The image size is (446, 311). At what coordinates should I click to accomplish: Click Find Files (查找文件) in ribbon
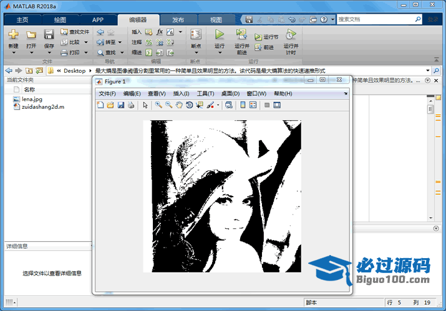coord(75,32)
